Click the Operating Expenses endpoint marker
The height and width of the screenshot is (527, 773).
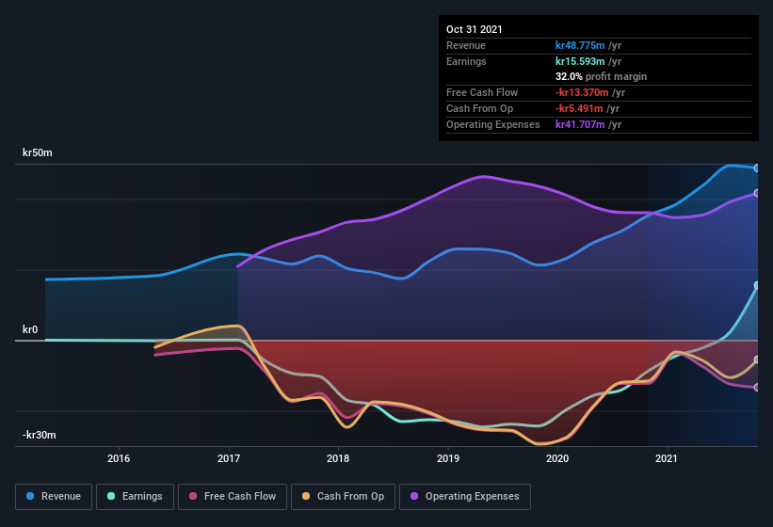(756, 193)
